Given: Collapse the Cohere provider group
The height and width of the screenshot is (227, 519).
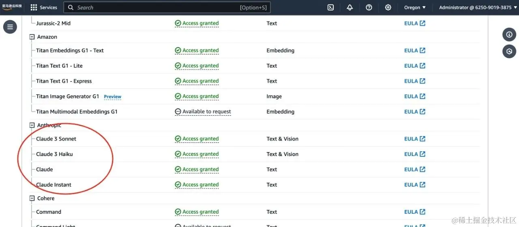Looking at the screenshot, I should pos(32,198).
